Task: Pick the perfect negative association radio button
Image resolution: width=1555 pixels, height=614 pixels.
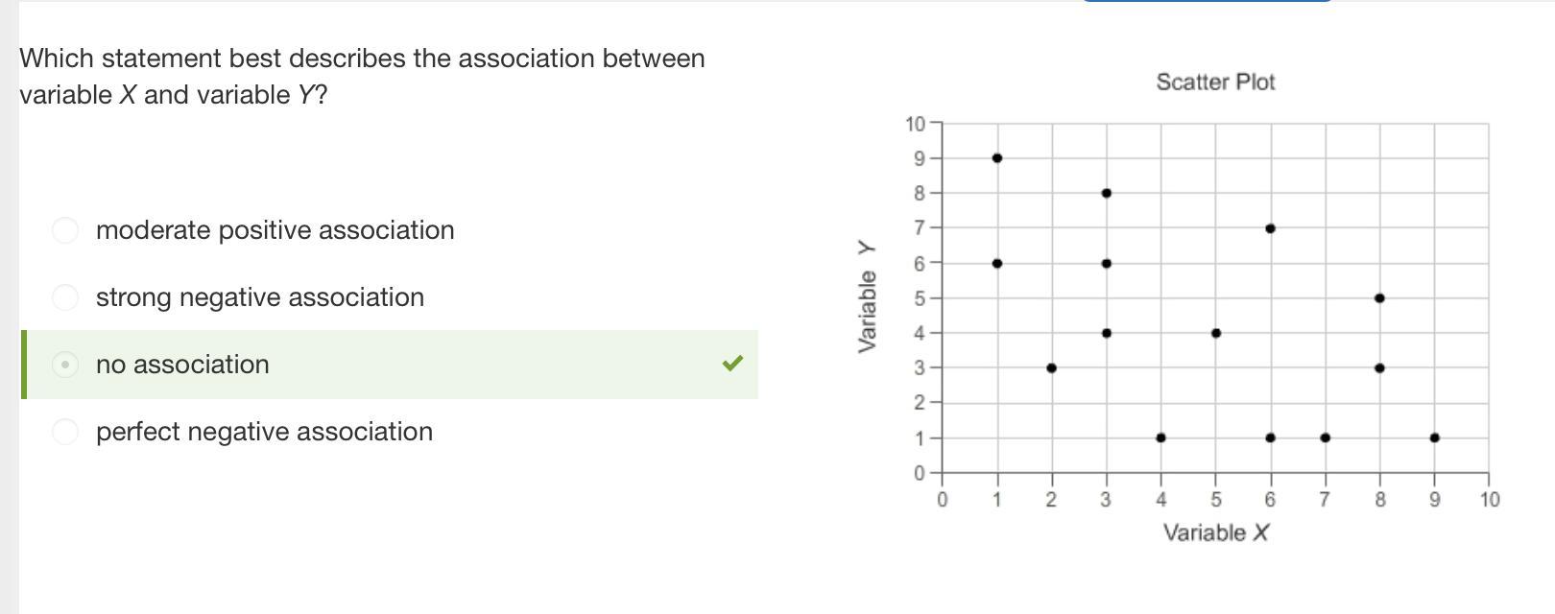Action: tap(65, 432)
